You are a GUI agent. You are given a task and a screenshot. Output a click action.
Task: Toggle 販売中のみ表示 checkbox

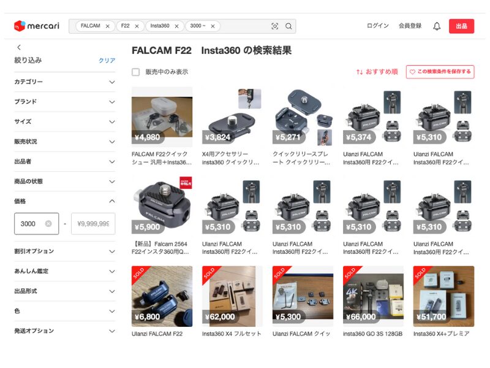coord(135,72)
